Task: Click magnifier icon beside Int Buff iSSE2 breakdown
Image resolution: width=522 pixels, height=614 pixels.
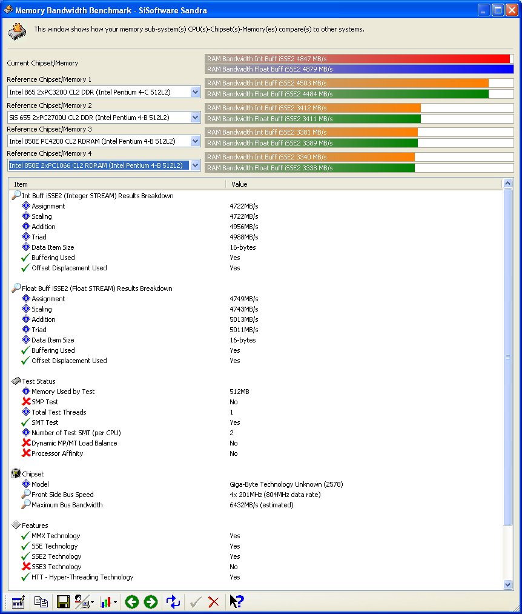Action: coord(16,195)
